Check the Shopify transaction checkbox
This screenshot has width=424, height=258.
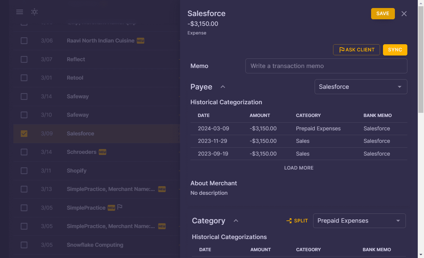click(x=24, y=170)
